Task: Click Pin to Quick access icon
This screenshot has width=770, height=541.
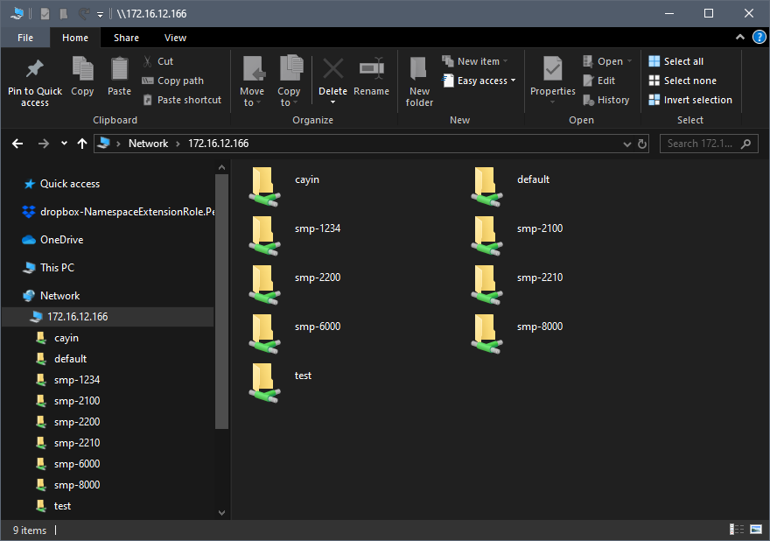Action: (x=34, y=69)
